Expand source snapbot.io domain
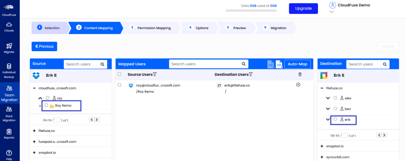 [34, 152]
